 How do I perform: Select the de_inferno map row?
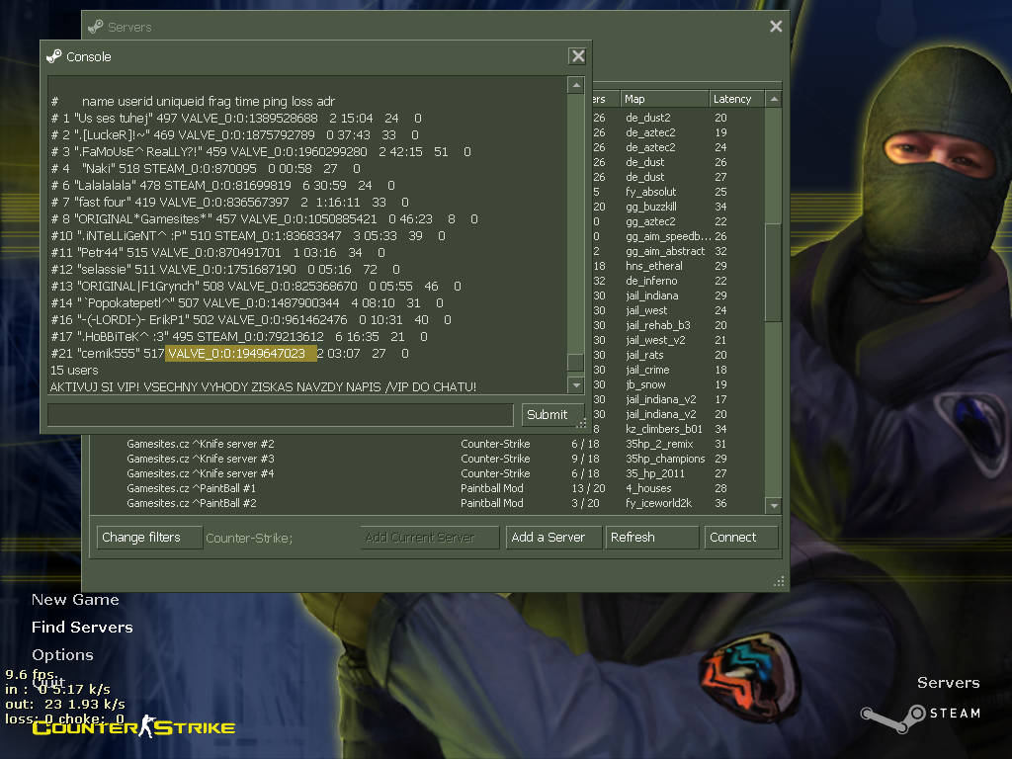[x=678, y=282]
